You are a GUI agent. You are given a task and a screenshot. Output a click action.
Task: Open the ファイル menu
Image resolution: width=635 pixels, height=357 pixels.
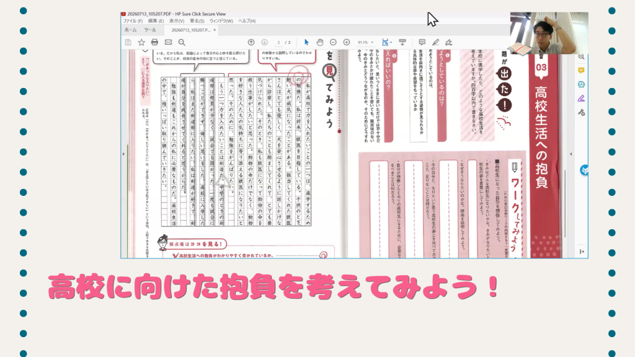tap(133, 20)
